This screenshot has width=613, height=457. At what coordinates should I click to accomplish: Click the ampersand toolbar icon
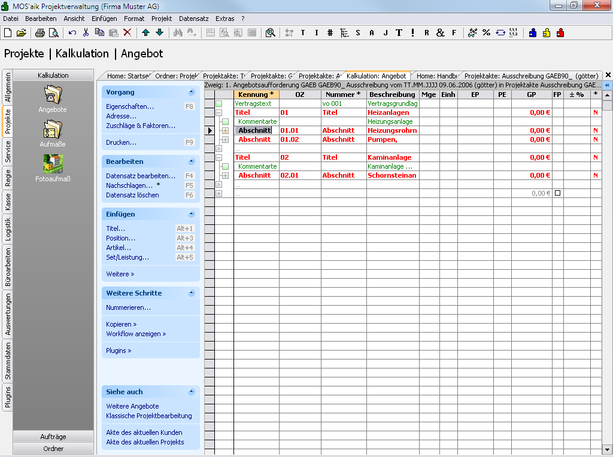click(x=440, y=33)
